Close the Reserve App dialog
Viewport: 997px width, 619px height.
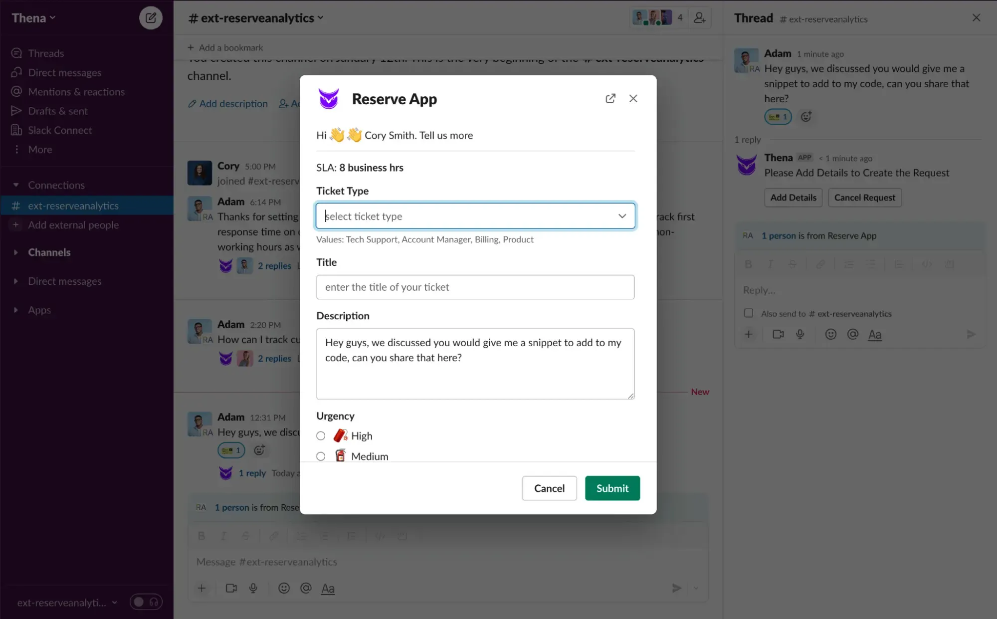tap(633, 98)
